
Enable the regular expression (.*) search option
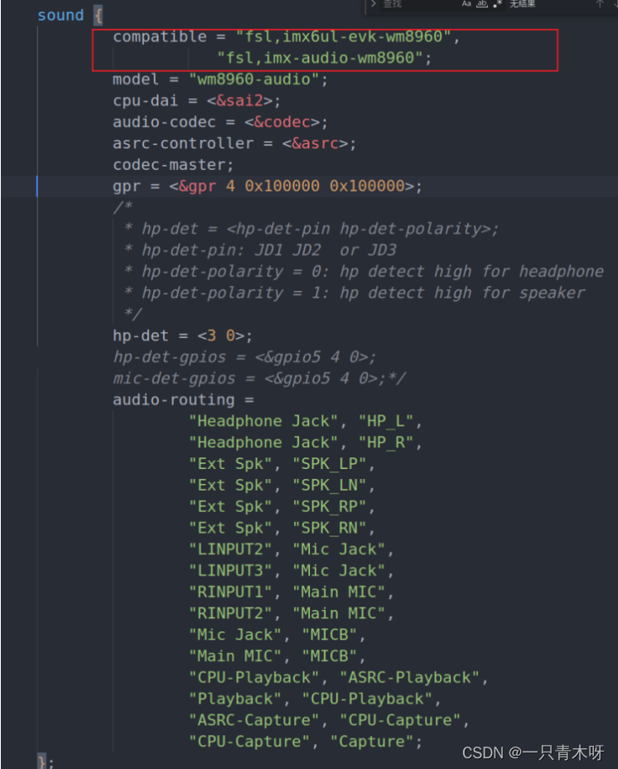tap(499, 4)
